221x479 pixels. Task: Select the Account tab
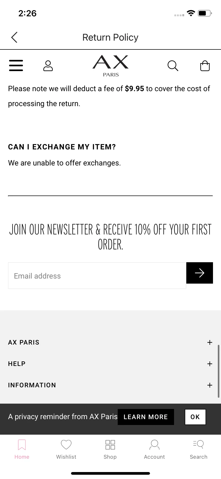coord(154,449)
